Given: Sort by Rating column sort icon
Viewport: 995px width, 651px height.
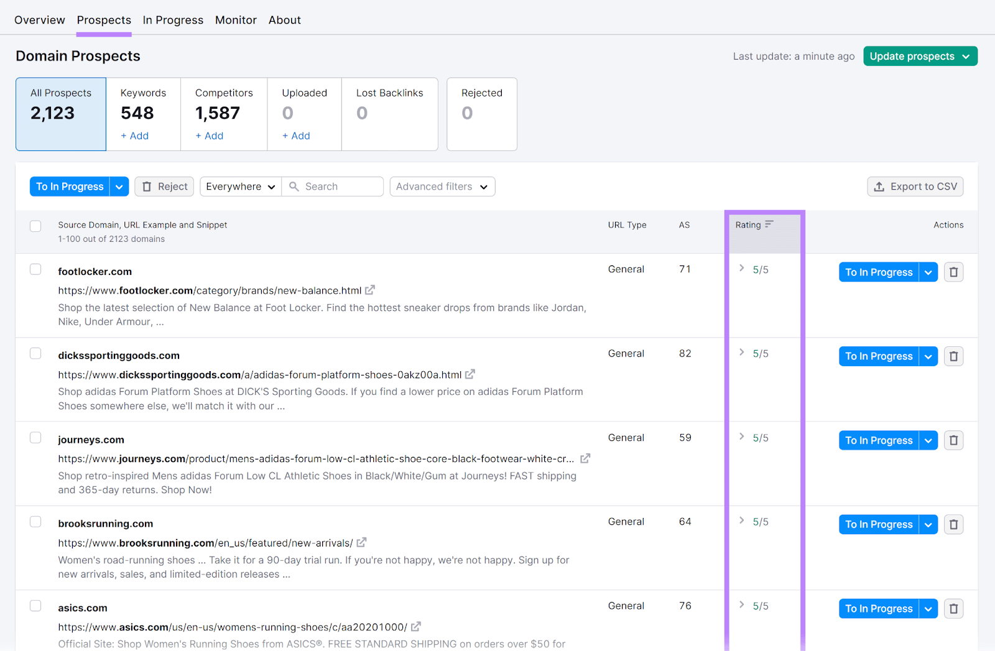Looking at the screenshot, I should pyautogui.click(x=769, y=224).
